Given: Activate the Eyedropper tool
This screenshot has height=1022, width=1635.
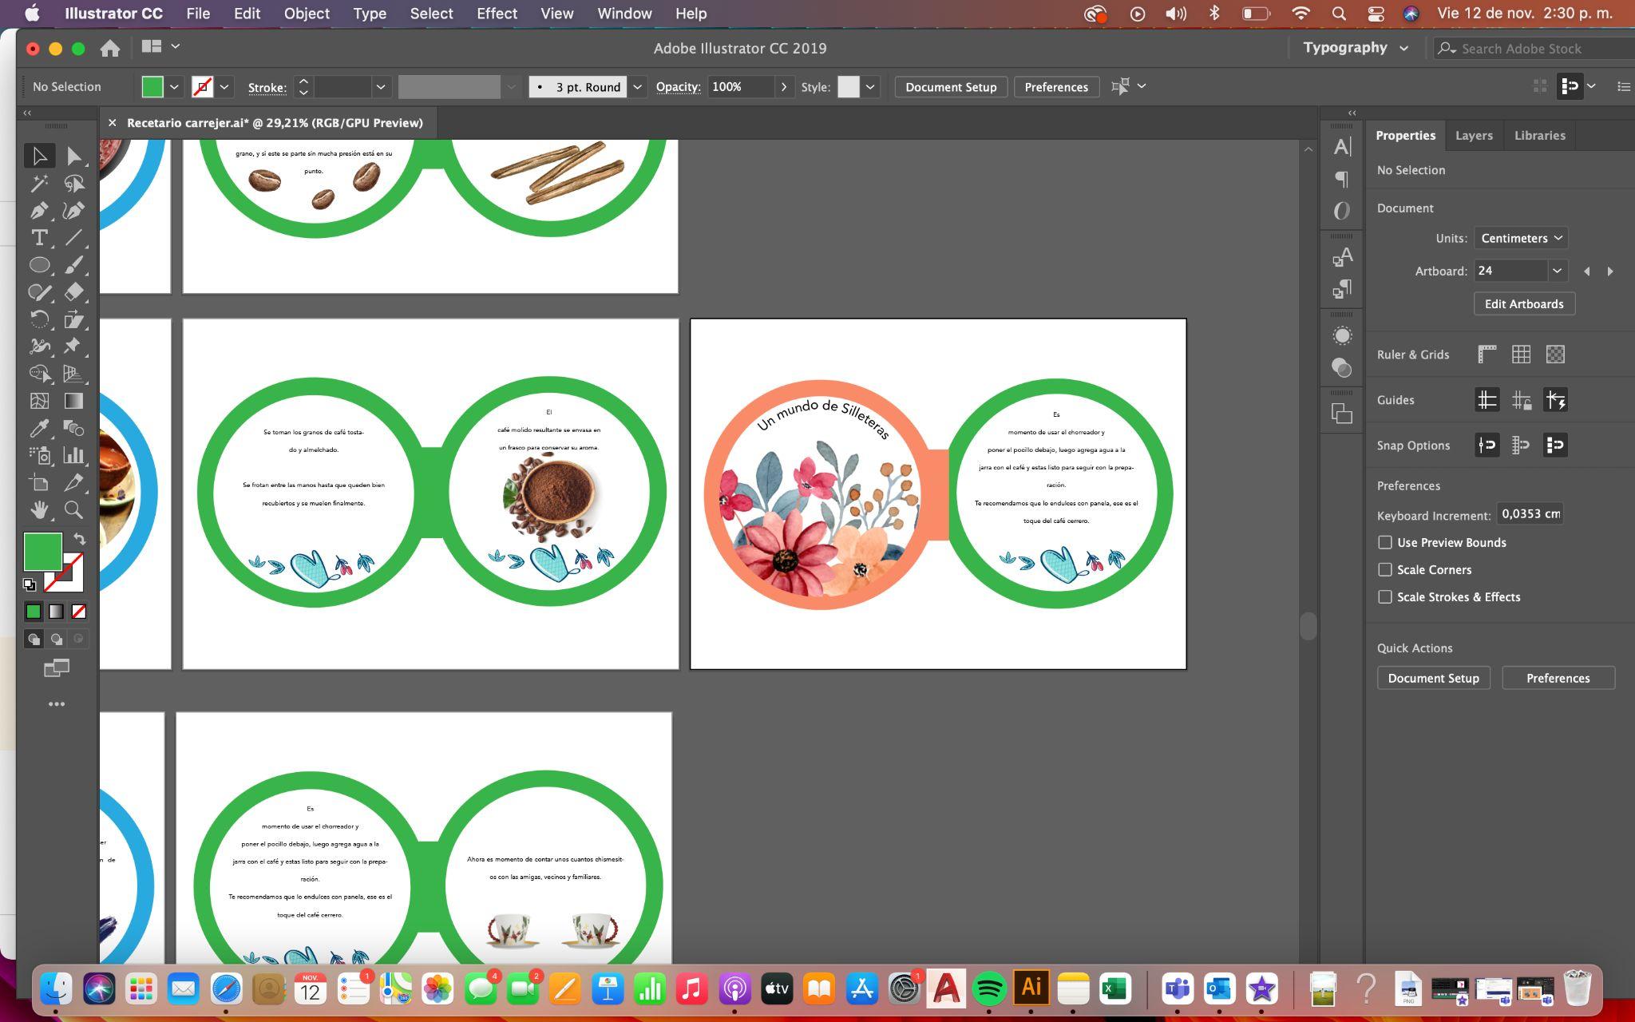Looking at the screenshot, I should pos(38,428).
